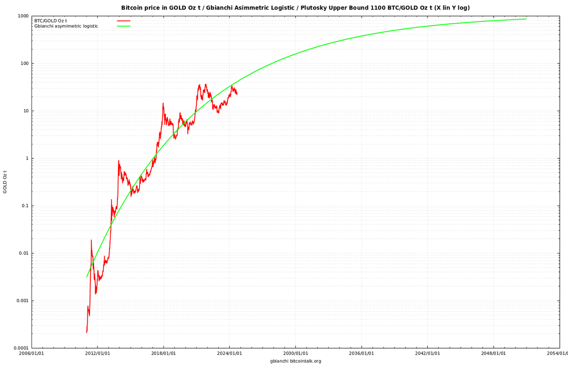Click the 'Gbianchi asymmetric logistic' legend label
This screenshot has height=365, width=568.
coord(66,26)
